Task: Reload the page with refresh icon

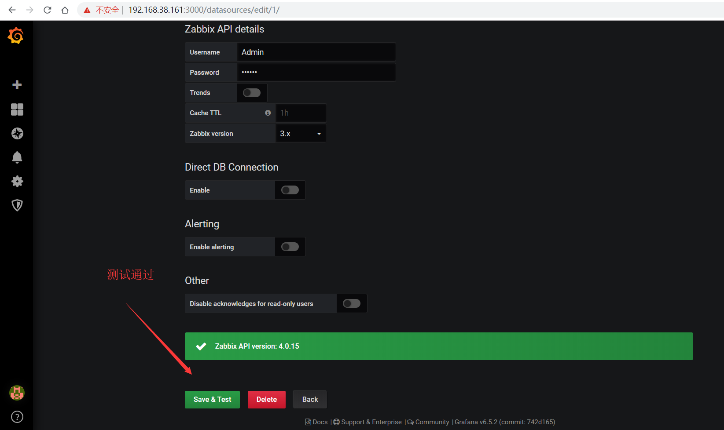Action: point(47,10)
